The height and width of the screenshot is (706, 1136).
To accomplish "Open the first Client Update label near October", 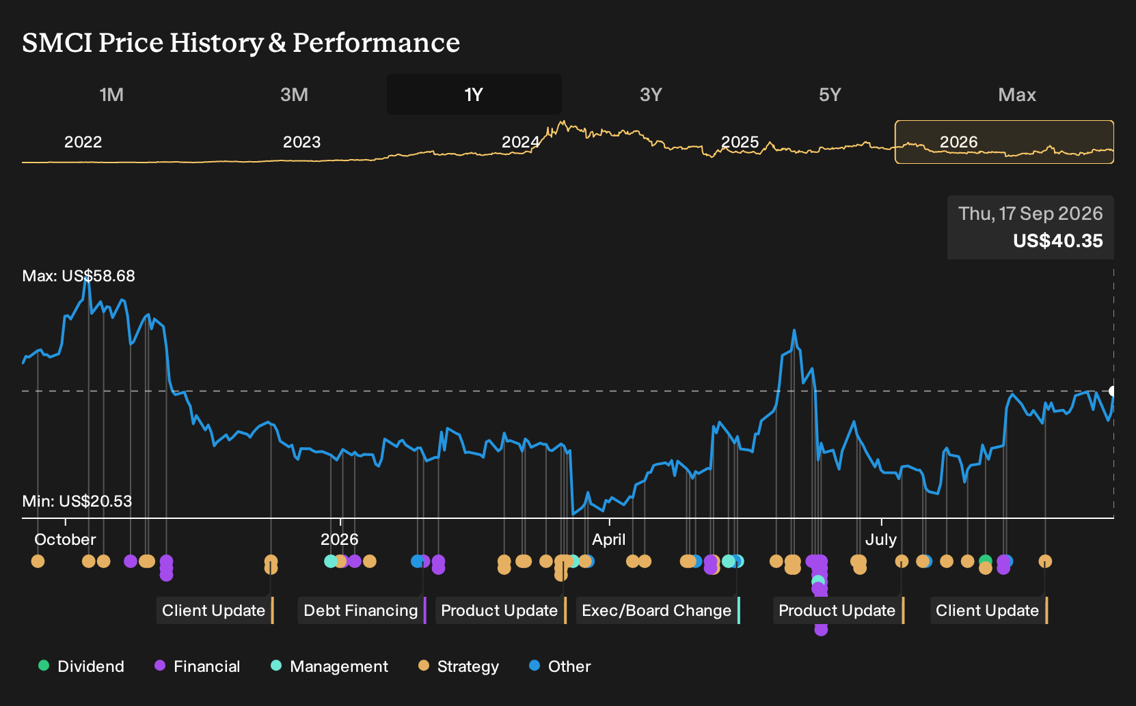I will pos(215,610).
